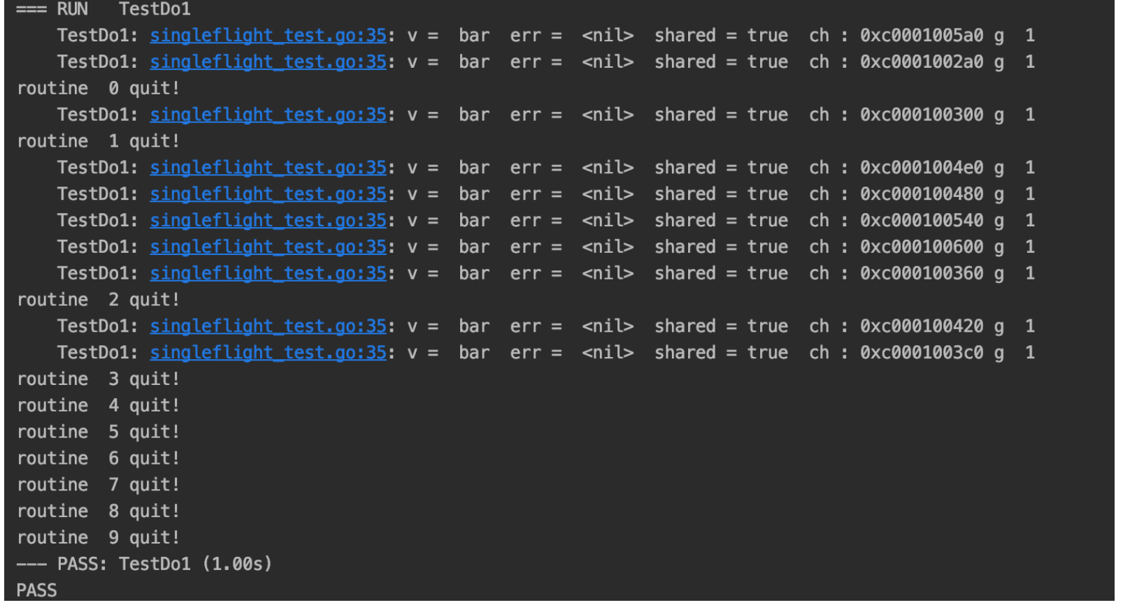Screen dimensions: 1123x605
Task: Open singleflight_test.go:35 link on the 0xc0001005a0 line
Action: (x=268, y=36)
